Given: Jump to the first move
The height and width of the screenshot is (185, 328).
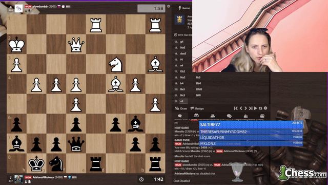Looking at the screenshot, I should (236, 108).
